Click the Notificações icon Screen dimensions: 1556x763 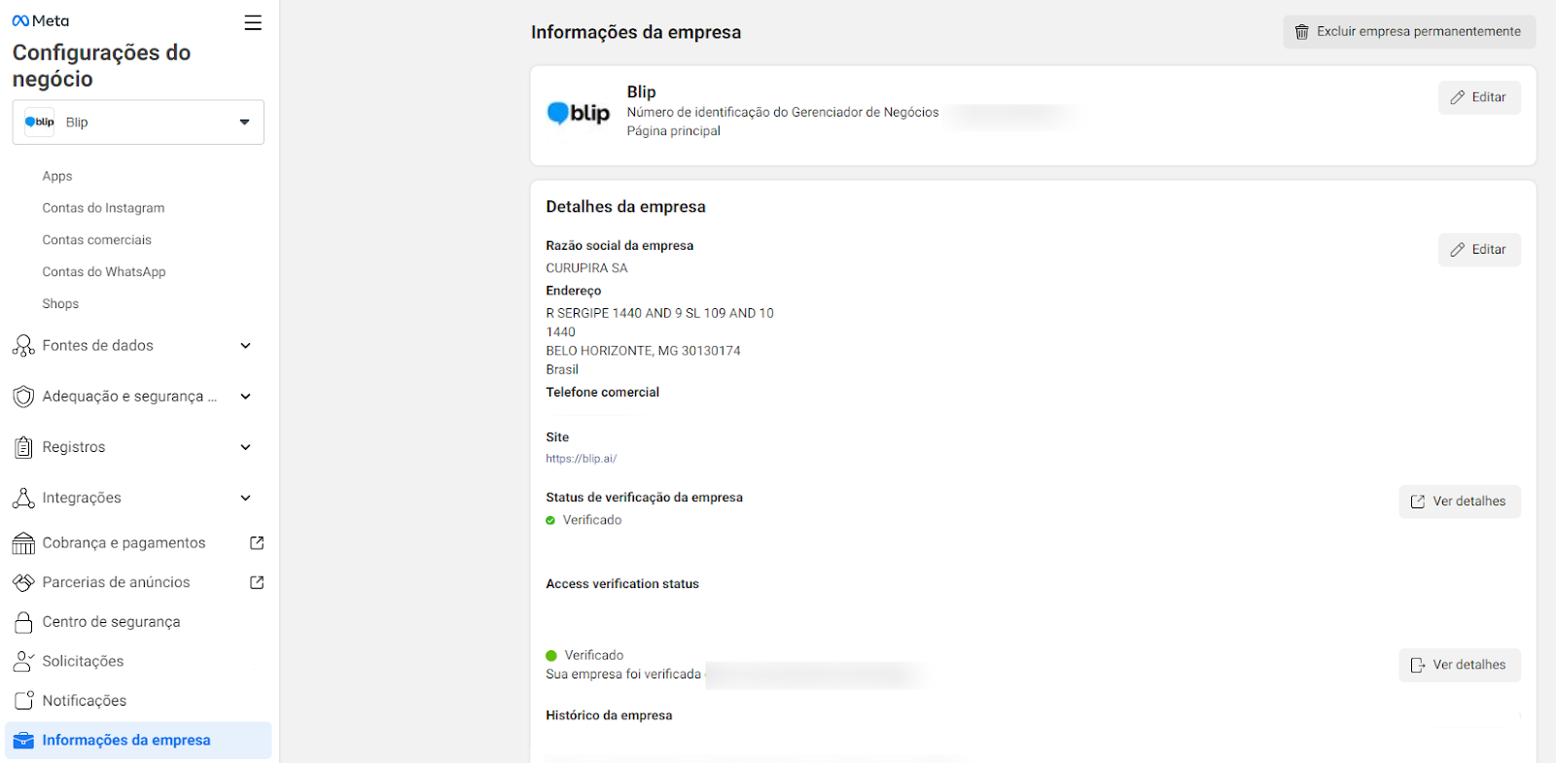[23, 701]
